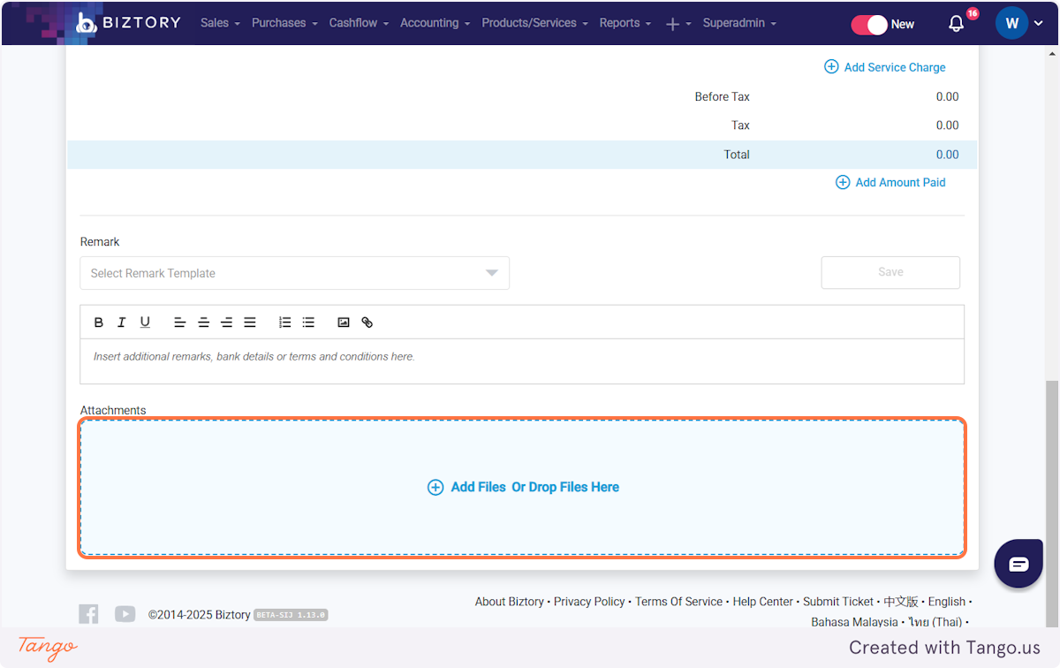1060x668 pixels.
Task: Click into the remarks text area
Action: pos(522,361)
